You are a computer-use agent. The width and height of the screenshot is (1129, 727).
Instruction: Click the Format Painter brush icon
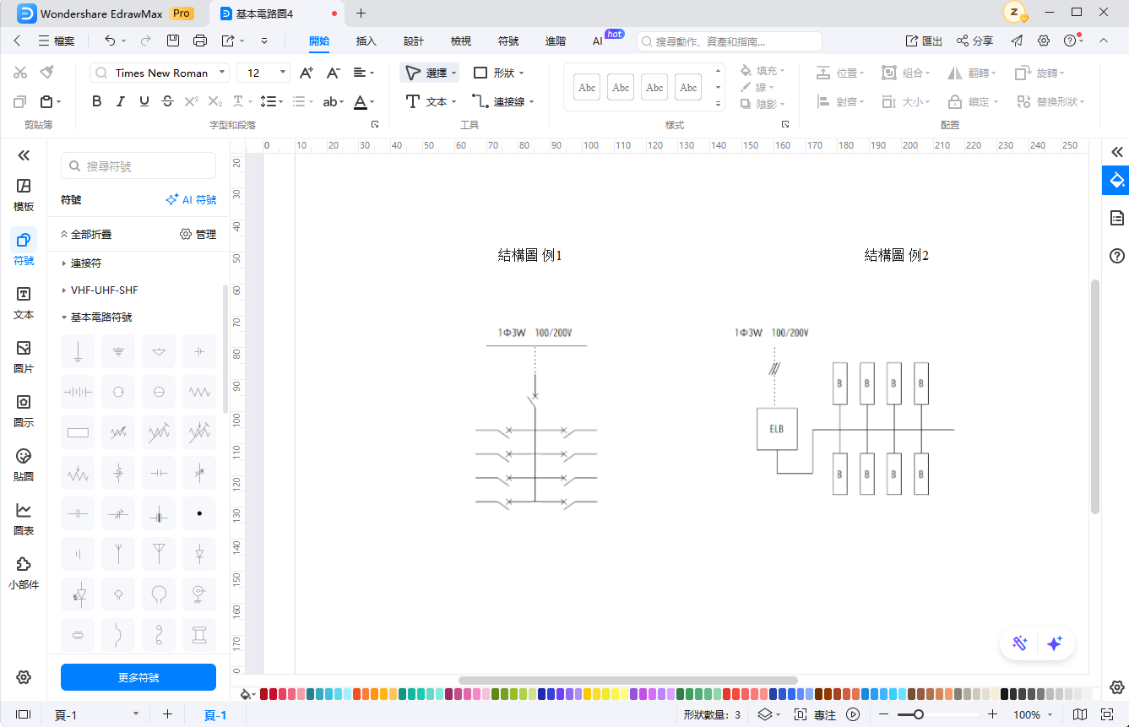47,73
